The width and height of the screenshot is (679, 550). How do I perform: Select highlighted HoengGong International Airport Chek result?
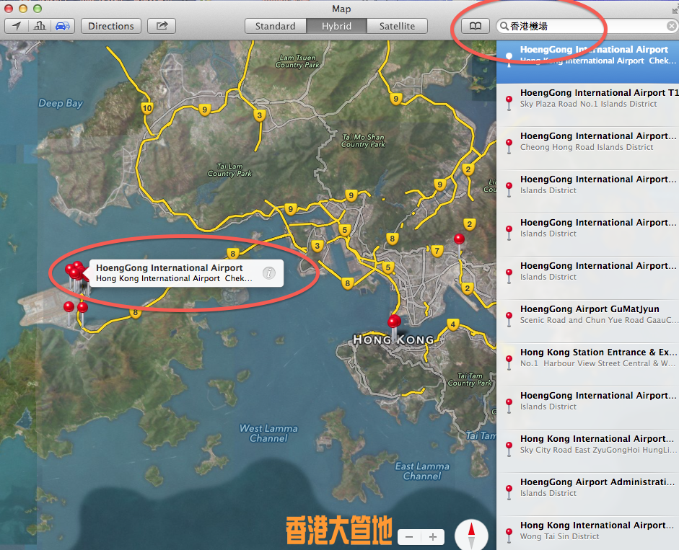click(x=587, y=61)
